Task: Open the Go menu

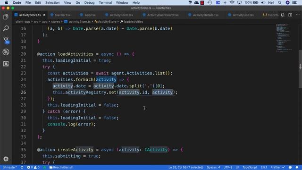Action: pos(78,2)
